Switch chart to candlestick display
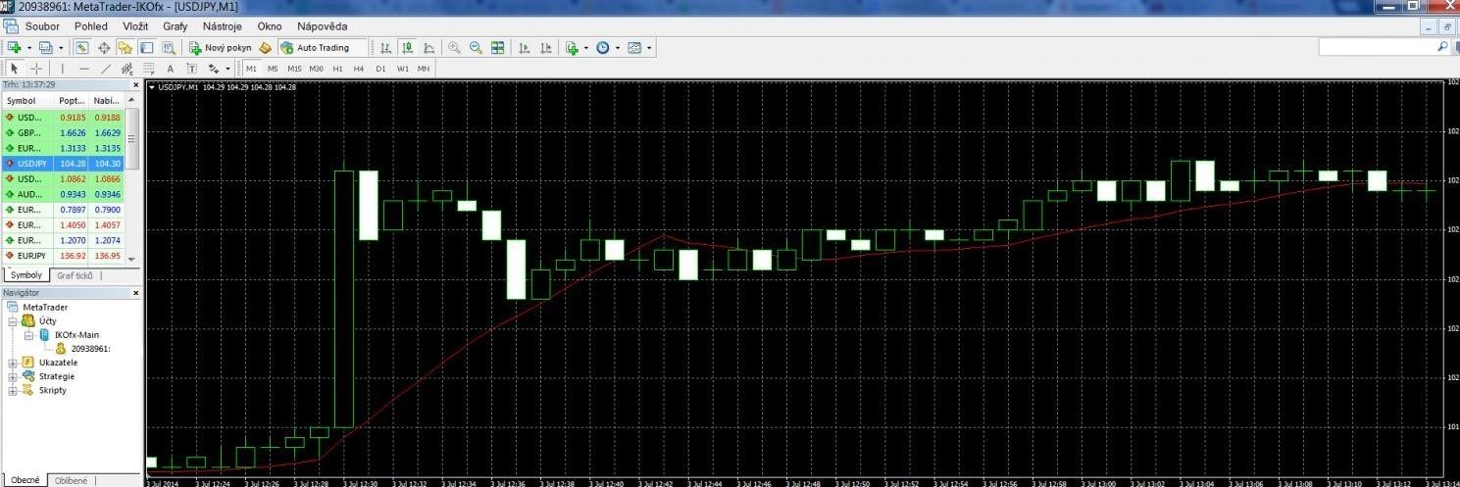1460x487 pixels. [408, 47]
